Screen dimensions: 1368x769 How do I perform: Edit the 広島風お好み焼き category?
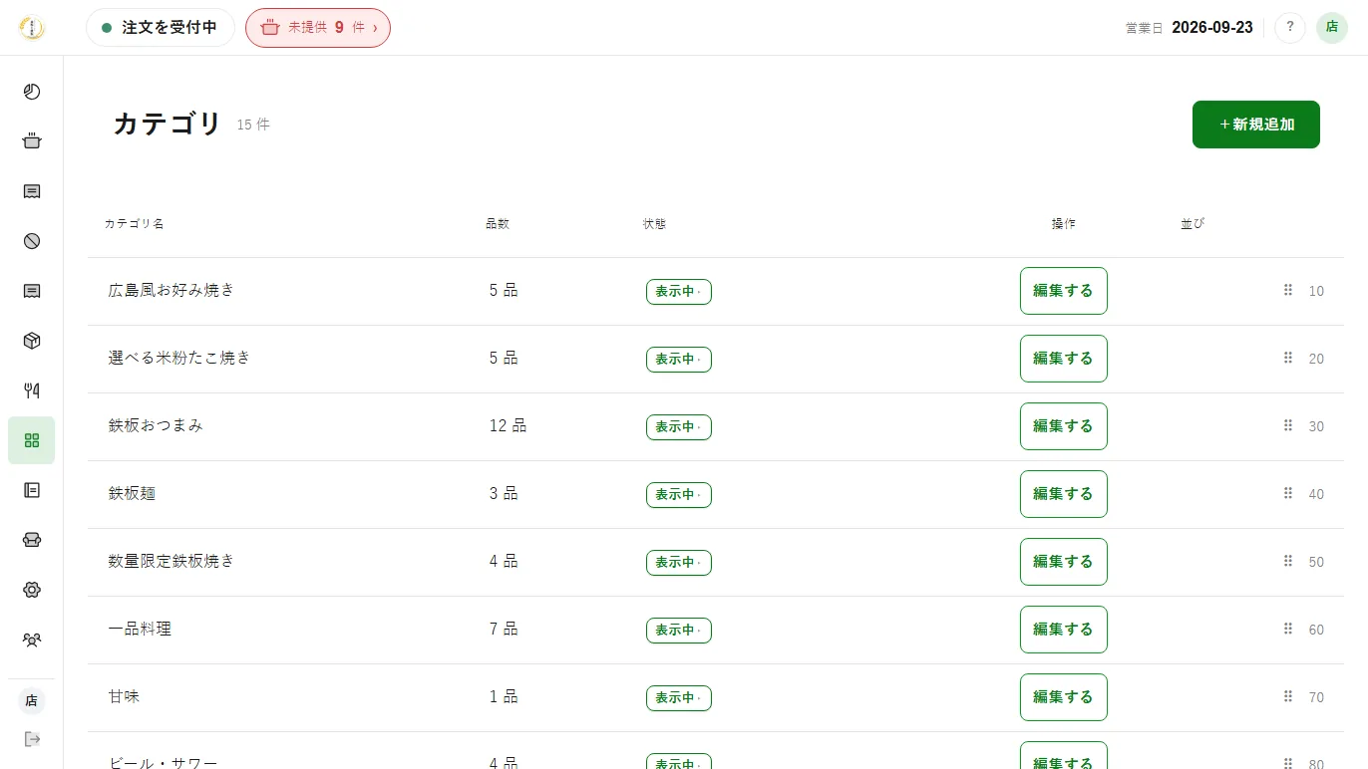[x=1064, y=291]
